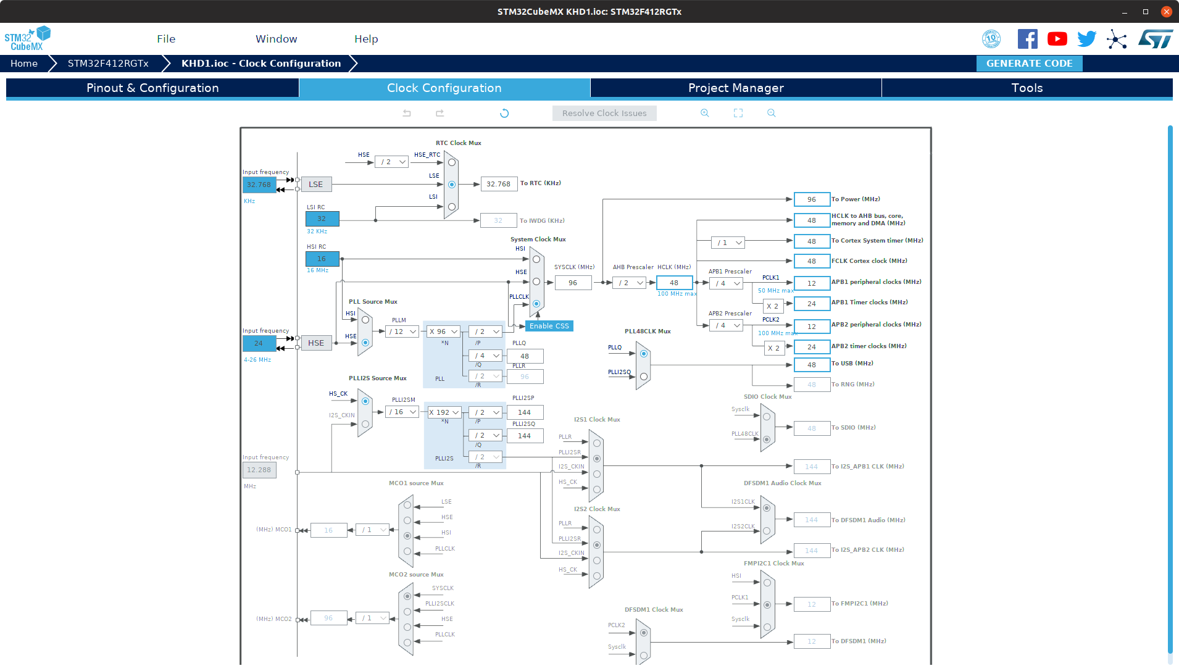1179x671 pixels.
Task: Click the Enable CSS button
Action: click(x=549, y=326)
